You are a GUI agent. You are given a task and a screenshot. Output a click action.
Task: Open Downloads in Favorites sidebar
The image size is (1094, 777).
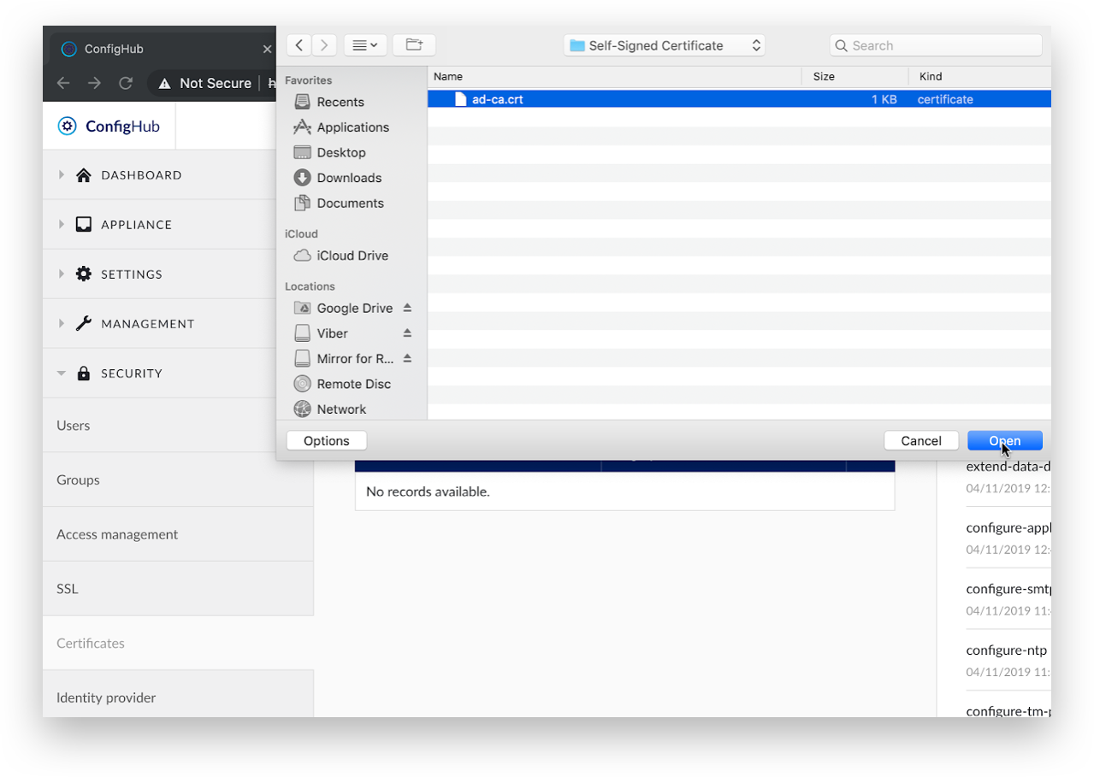point(338,178)
